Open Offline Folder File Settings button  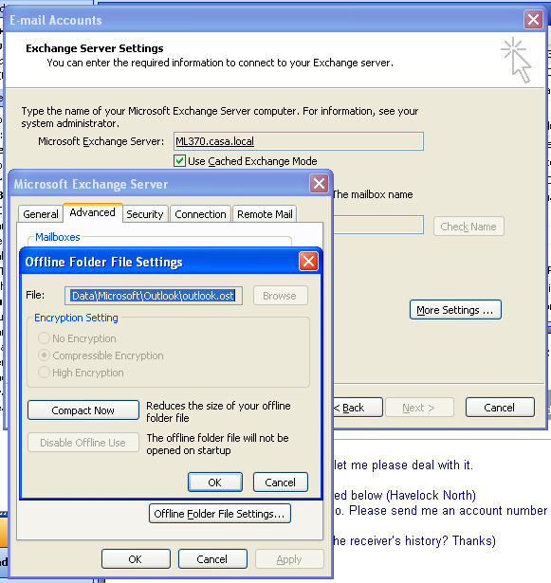[219, 514]
